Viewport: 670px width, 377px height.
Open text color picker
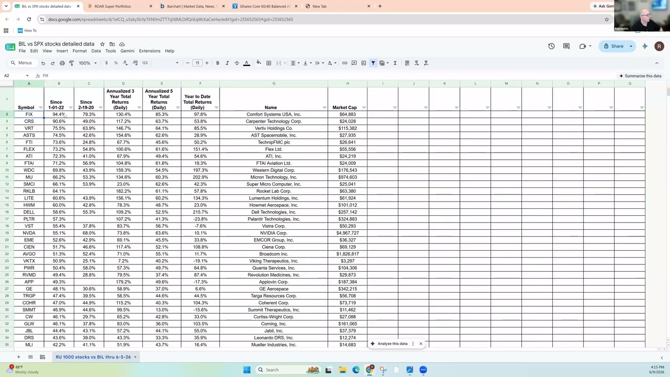coord(247,63)
